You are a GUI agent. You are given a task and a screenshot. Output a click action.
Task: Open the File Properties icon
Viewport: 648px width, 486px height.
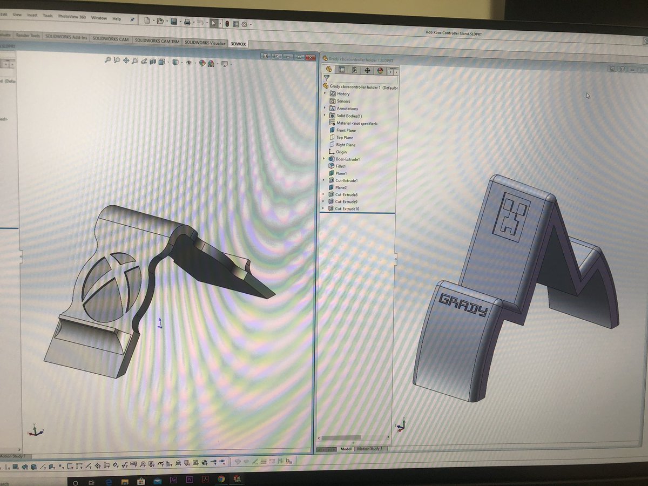[x=236, y=24]
